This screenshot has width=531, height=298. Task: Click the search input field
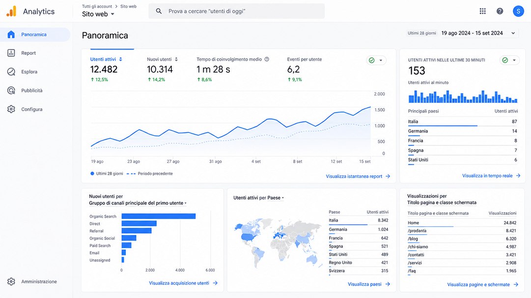(x=236, y=11)
